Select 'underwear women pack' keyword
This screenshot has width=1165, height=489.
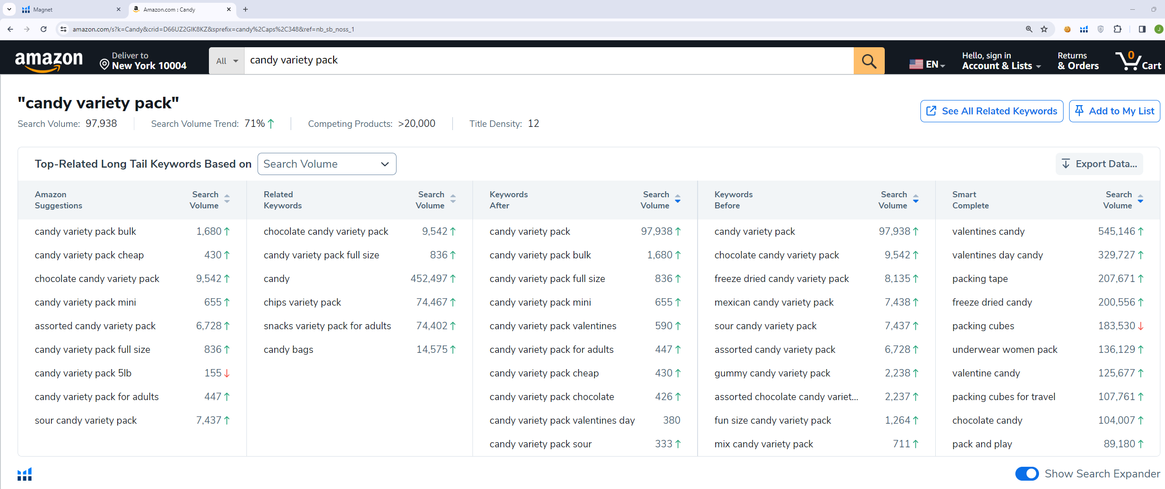(x=1005, y=349)
